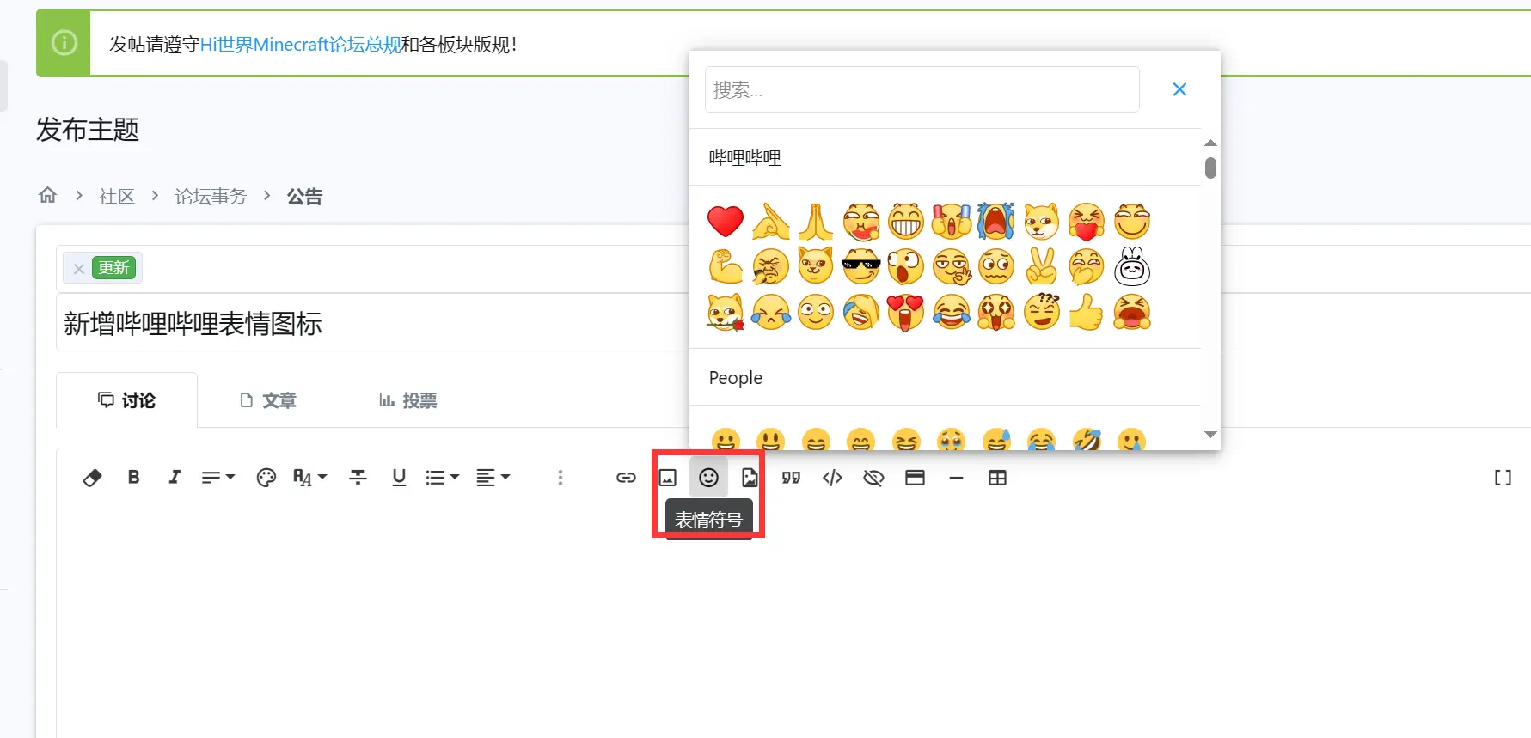Screen dimensions: 1531x738
Task: Remove the 更新 prefix tag
Action: pyautogui.click(x=78, y=269)
